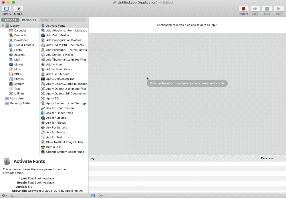The image size is (286, 198).
Task: Click the Apply SQL action icon
Action: click(43, 98)
